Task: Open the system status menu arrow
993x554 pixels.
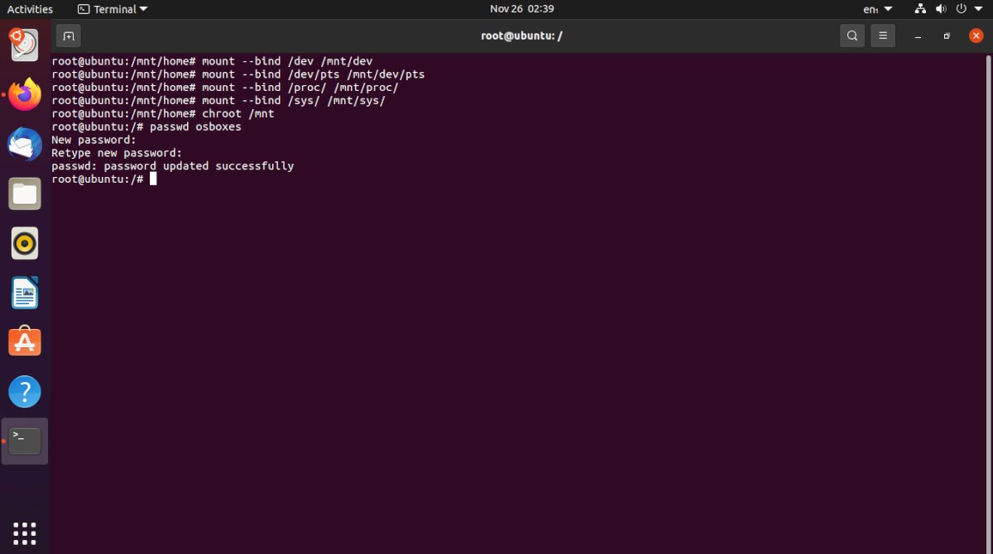Action: (978, 9)
